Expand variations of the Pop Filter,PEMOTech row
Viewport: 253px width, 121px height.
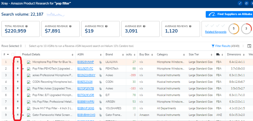(23, 69)
